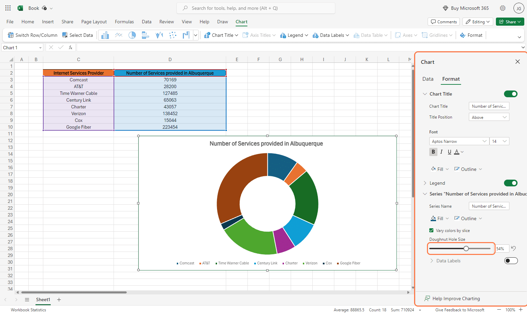The height and width of the screenshot is (313, 527).
Task: Click Select Data button
Action: [77, 35]
